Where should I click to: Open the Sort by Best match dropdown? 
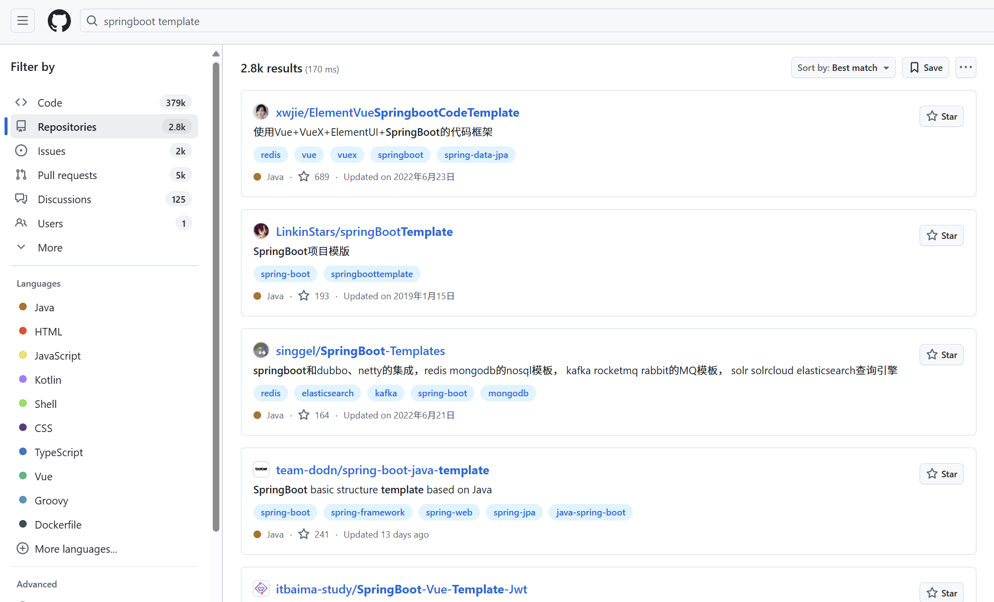(x=843, y=67)
